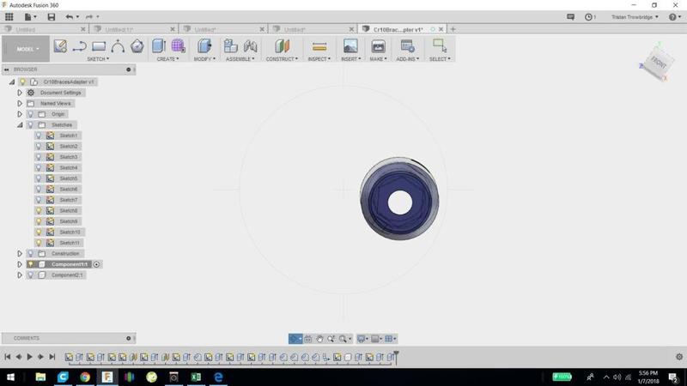Select the Rectangle sketch tool

(x=99, y=46)
